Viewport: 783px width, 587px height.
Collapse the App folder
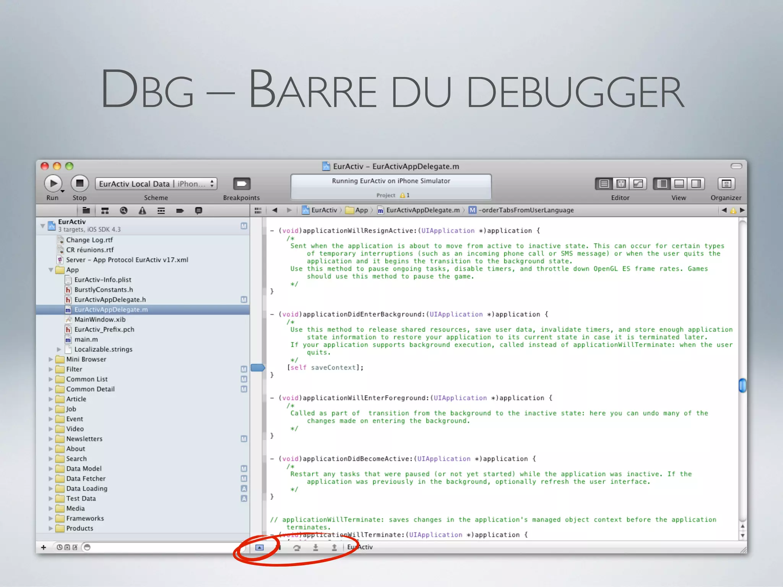[50, 270]
